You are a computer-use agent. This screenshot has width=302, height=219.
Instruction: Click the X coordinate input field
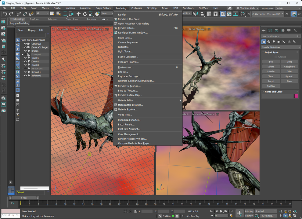click(147, 211)
